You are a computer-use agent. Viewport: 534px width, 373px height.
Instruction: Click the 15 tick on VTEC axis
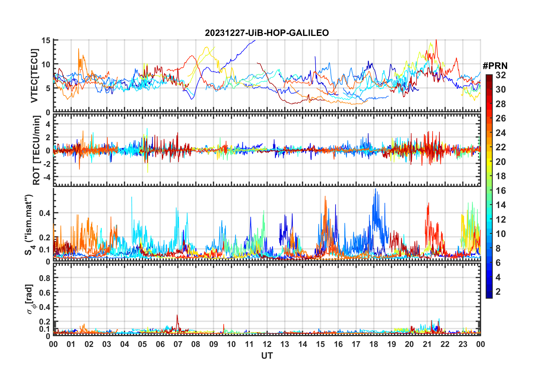[46, 40]
